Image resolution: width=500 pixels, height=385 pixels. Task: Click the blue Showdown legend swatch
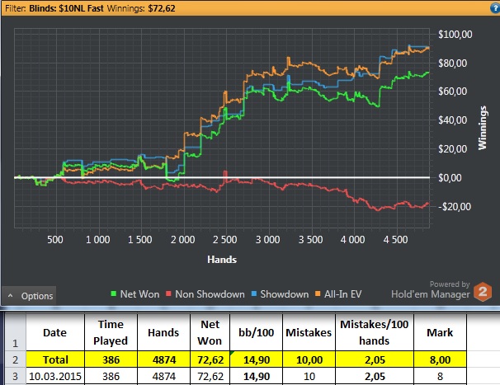click(x=254, y=293)
